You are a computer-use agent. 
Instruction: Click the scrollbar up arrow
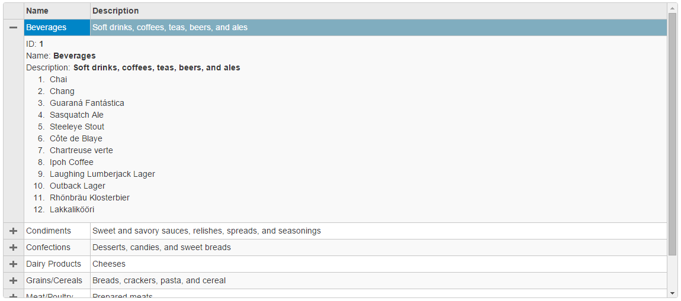[x=672, y=8]
